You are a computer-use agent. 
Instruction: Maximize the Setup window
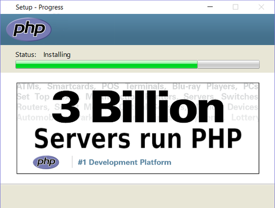[236, 7]
